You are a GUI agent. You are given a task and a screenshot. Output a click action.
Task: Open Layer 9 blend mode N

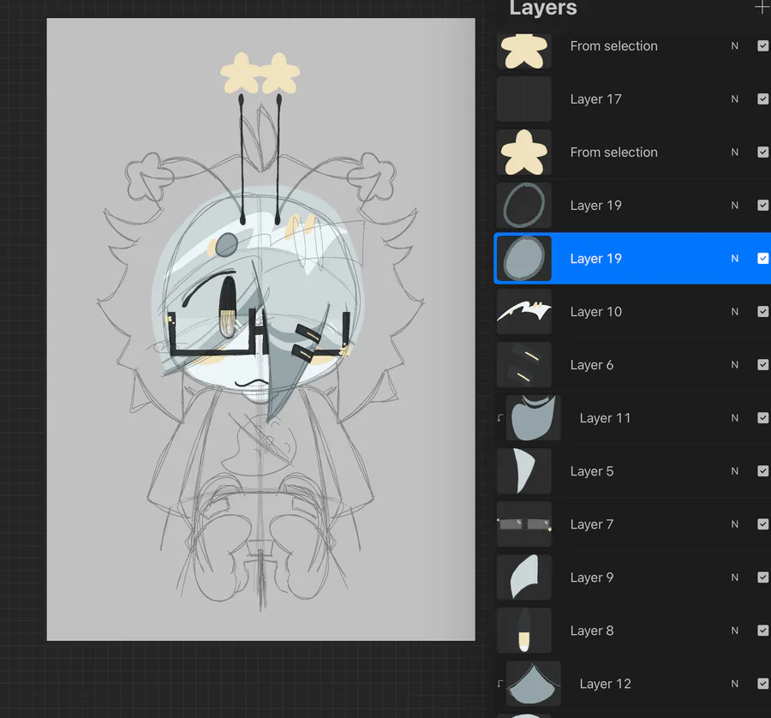click(735, 577)
